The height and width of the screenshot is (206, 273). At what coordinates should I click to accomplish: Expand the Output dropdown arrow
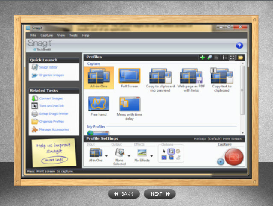click(x=129, y=156)
